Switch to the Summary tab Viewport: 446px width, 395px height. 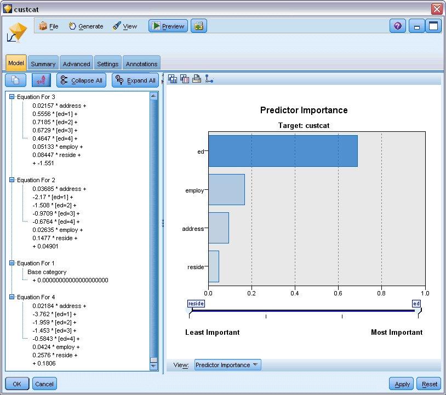[x=43, y=64]
